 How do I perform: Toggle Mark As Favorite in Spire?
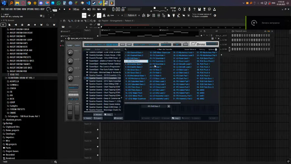165,50
